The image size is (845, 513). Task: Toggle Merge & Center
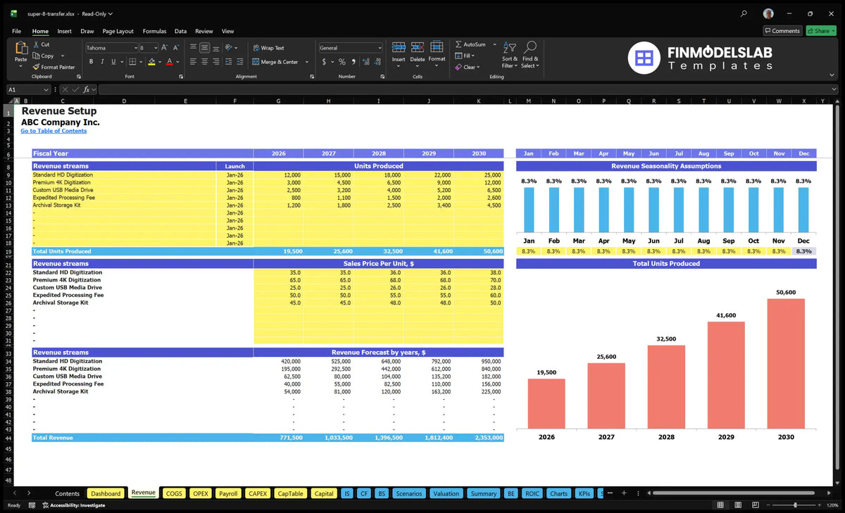coord(275,62)
